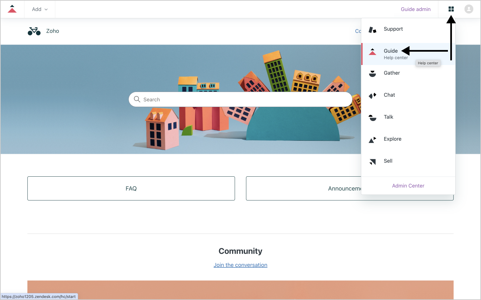
Task: Select Guide in the products menu
Action: click(408, 54)
